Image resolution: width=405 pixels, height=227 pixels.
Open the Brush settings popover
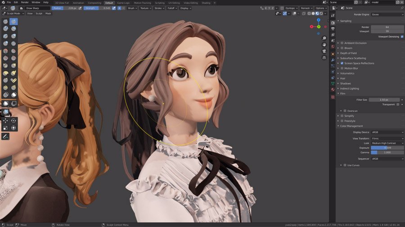pyautogui.click(x=132, y=8)
